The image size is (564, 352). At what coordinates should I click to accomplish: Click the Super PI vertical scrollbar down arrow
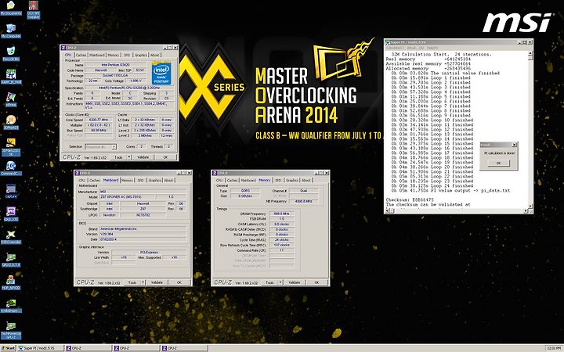[530, 207]
